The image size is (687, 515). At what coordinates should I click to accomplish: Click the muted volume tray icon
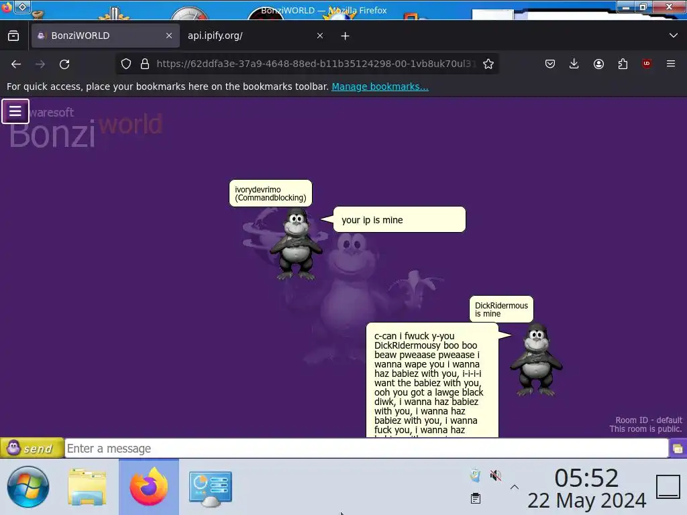tap(495, 475)
